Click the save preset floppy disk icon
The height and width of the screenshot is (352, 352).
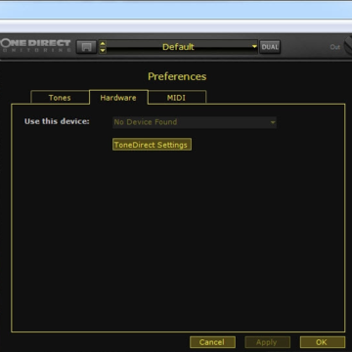(x=86, y=47)
